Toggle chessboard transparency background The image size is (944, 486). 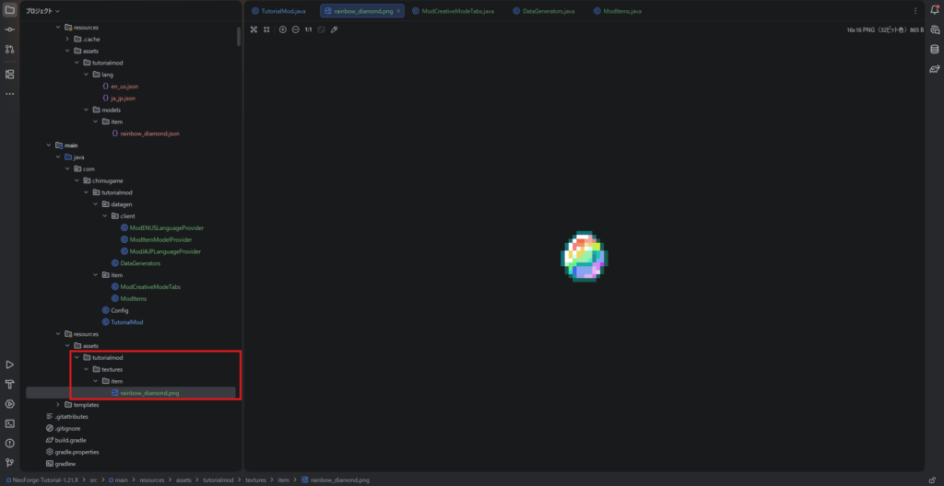click(321, 29)
